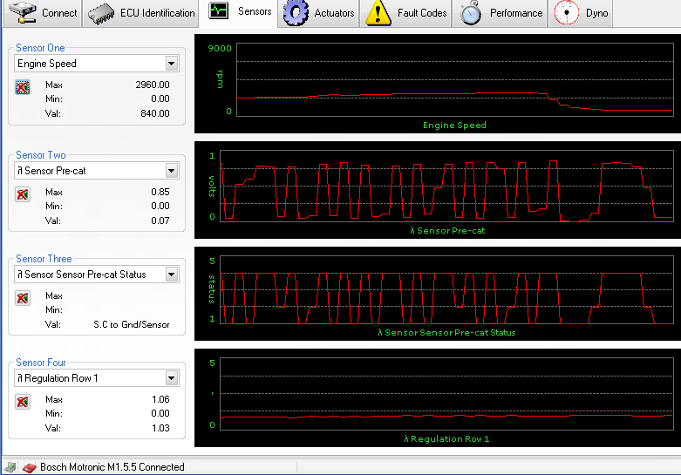Open the Sensor Pre-cat Status dropdown
The image size is (681, 475).
pyautogui.click(x=171, y=275)
